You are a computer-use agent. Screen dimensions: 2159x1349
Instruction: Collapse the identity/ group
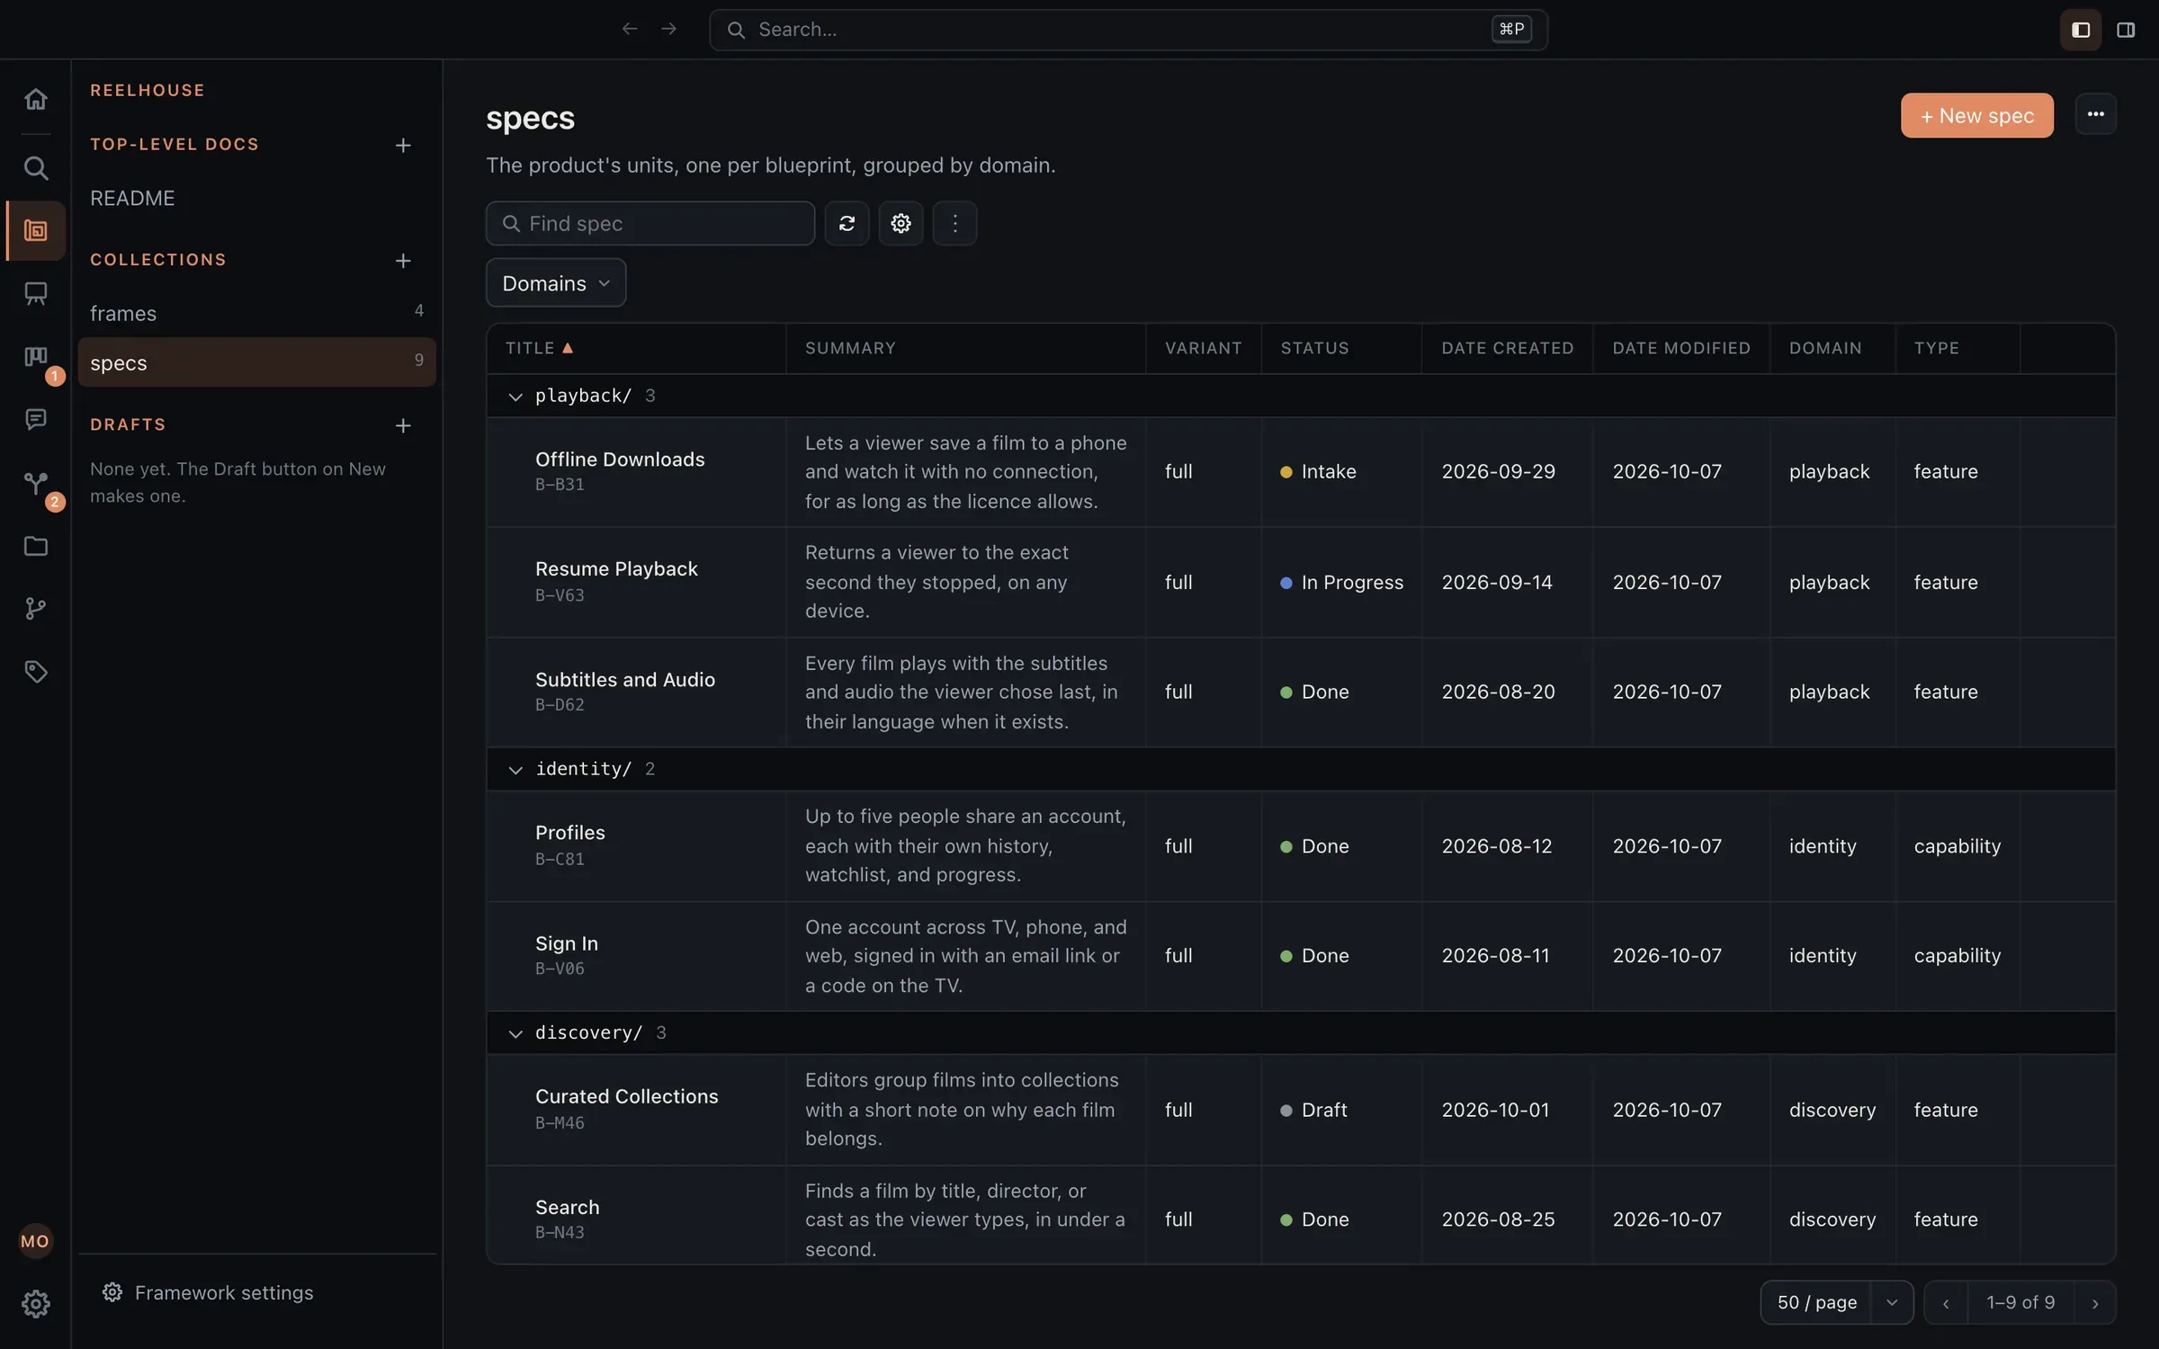(515, 770)
